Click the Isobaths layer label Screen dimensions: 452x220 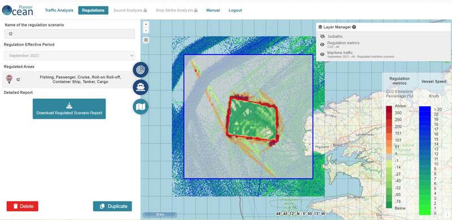[x=335, y=37]
